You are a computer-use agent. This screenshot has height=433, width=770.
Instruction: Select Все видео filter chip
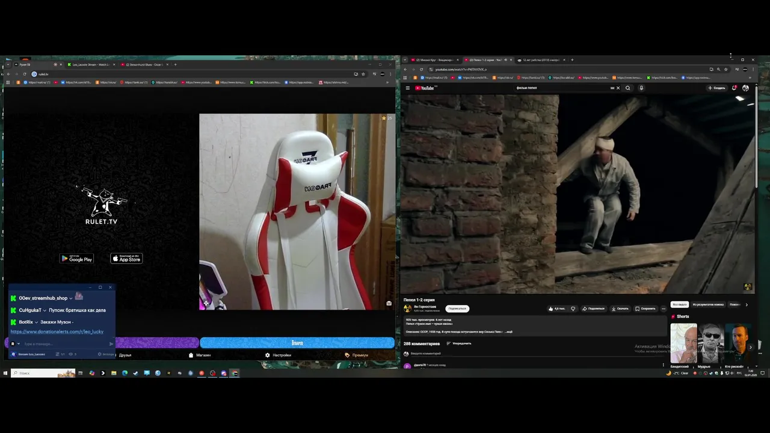tap(680, 304)
